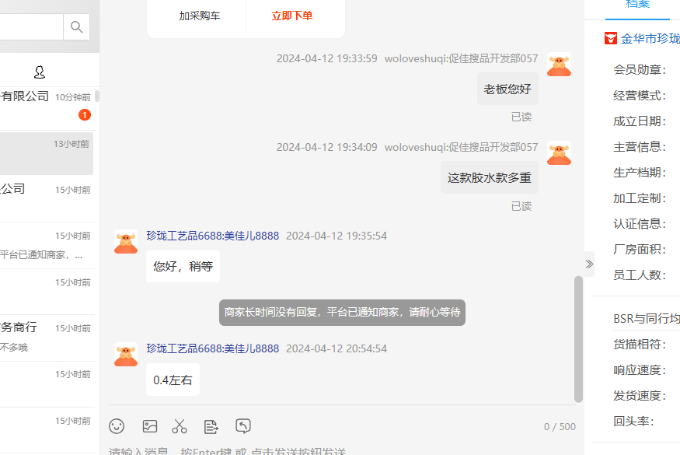Collapse the right panel with double chevron
Viewport: 680px width, 455px height.
tap(589, 264)
